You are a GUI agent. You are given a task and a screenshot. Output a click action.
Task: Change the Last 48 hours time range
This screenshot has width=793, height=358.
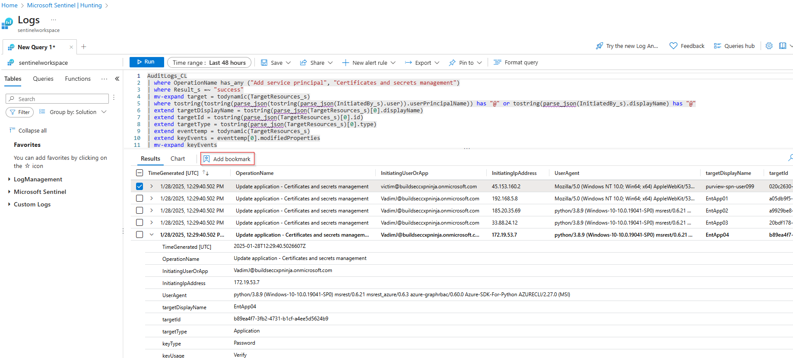(209, 63)
